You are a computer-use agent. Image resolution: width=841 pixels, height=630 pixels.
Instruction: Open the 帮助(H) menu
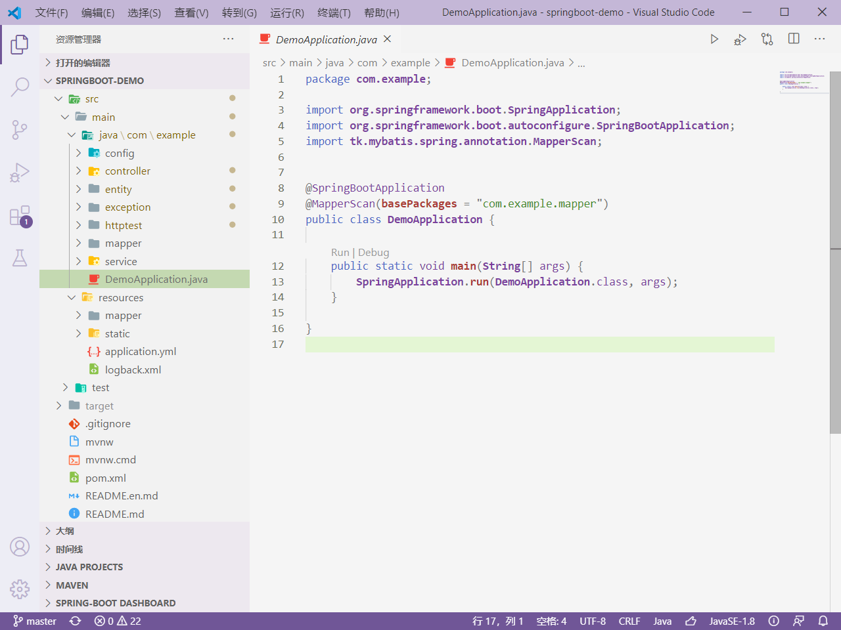pyautogui.click(x=382, y=12)
